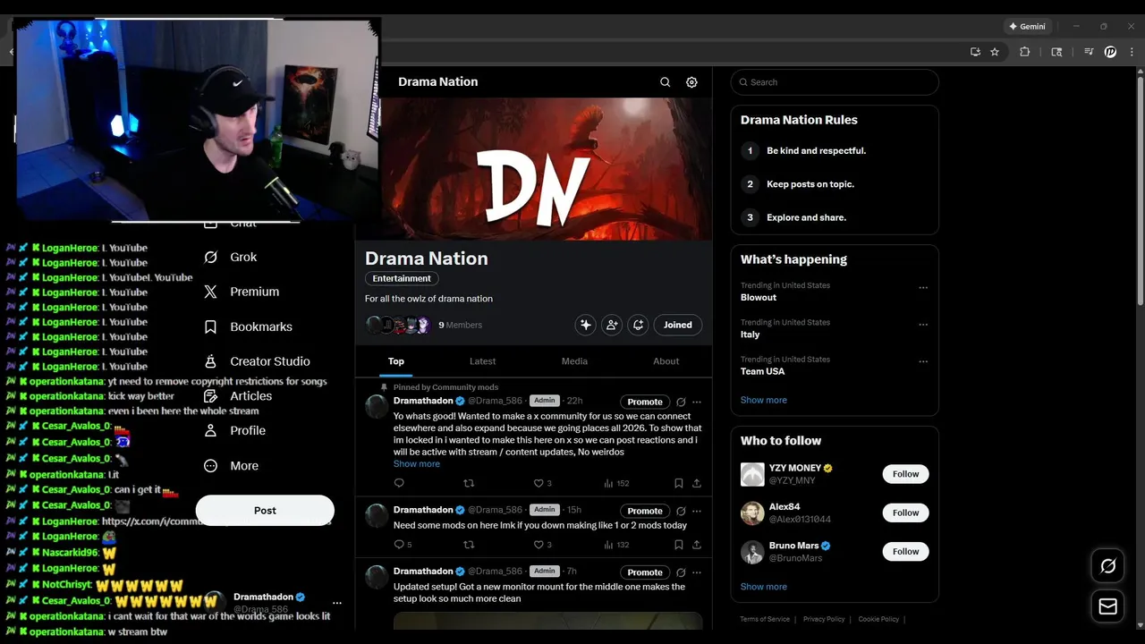Toggle community notifications bell icon

click(x=638, y=325)
